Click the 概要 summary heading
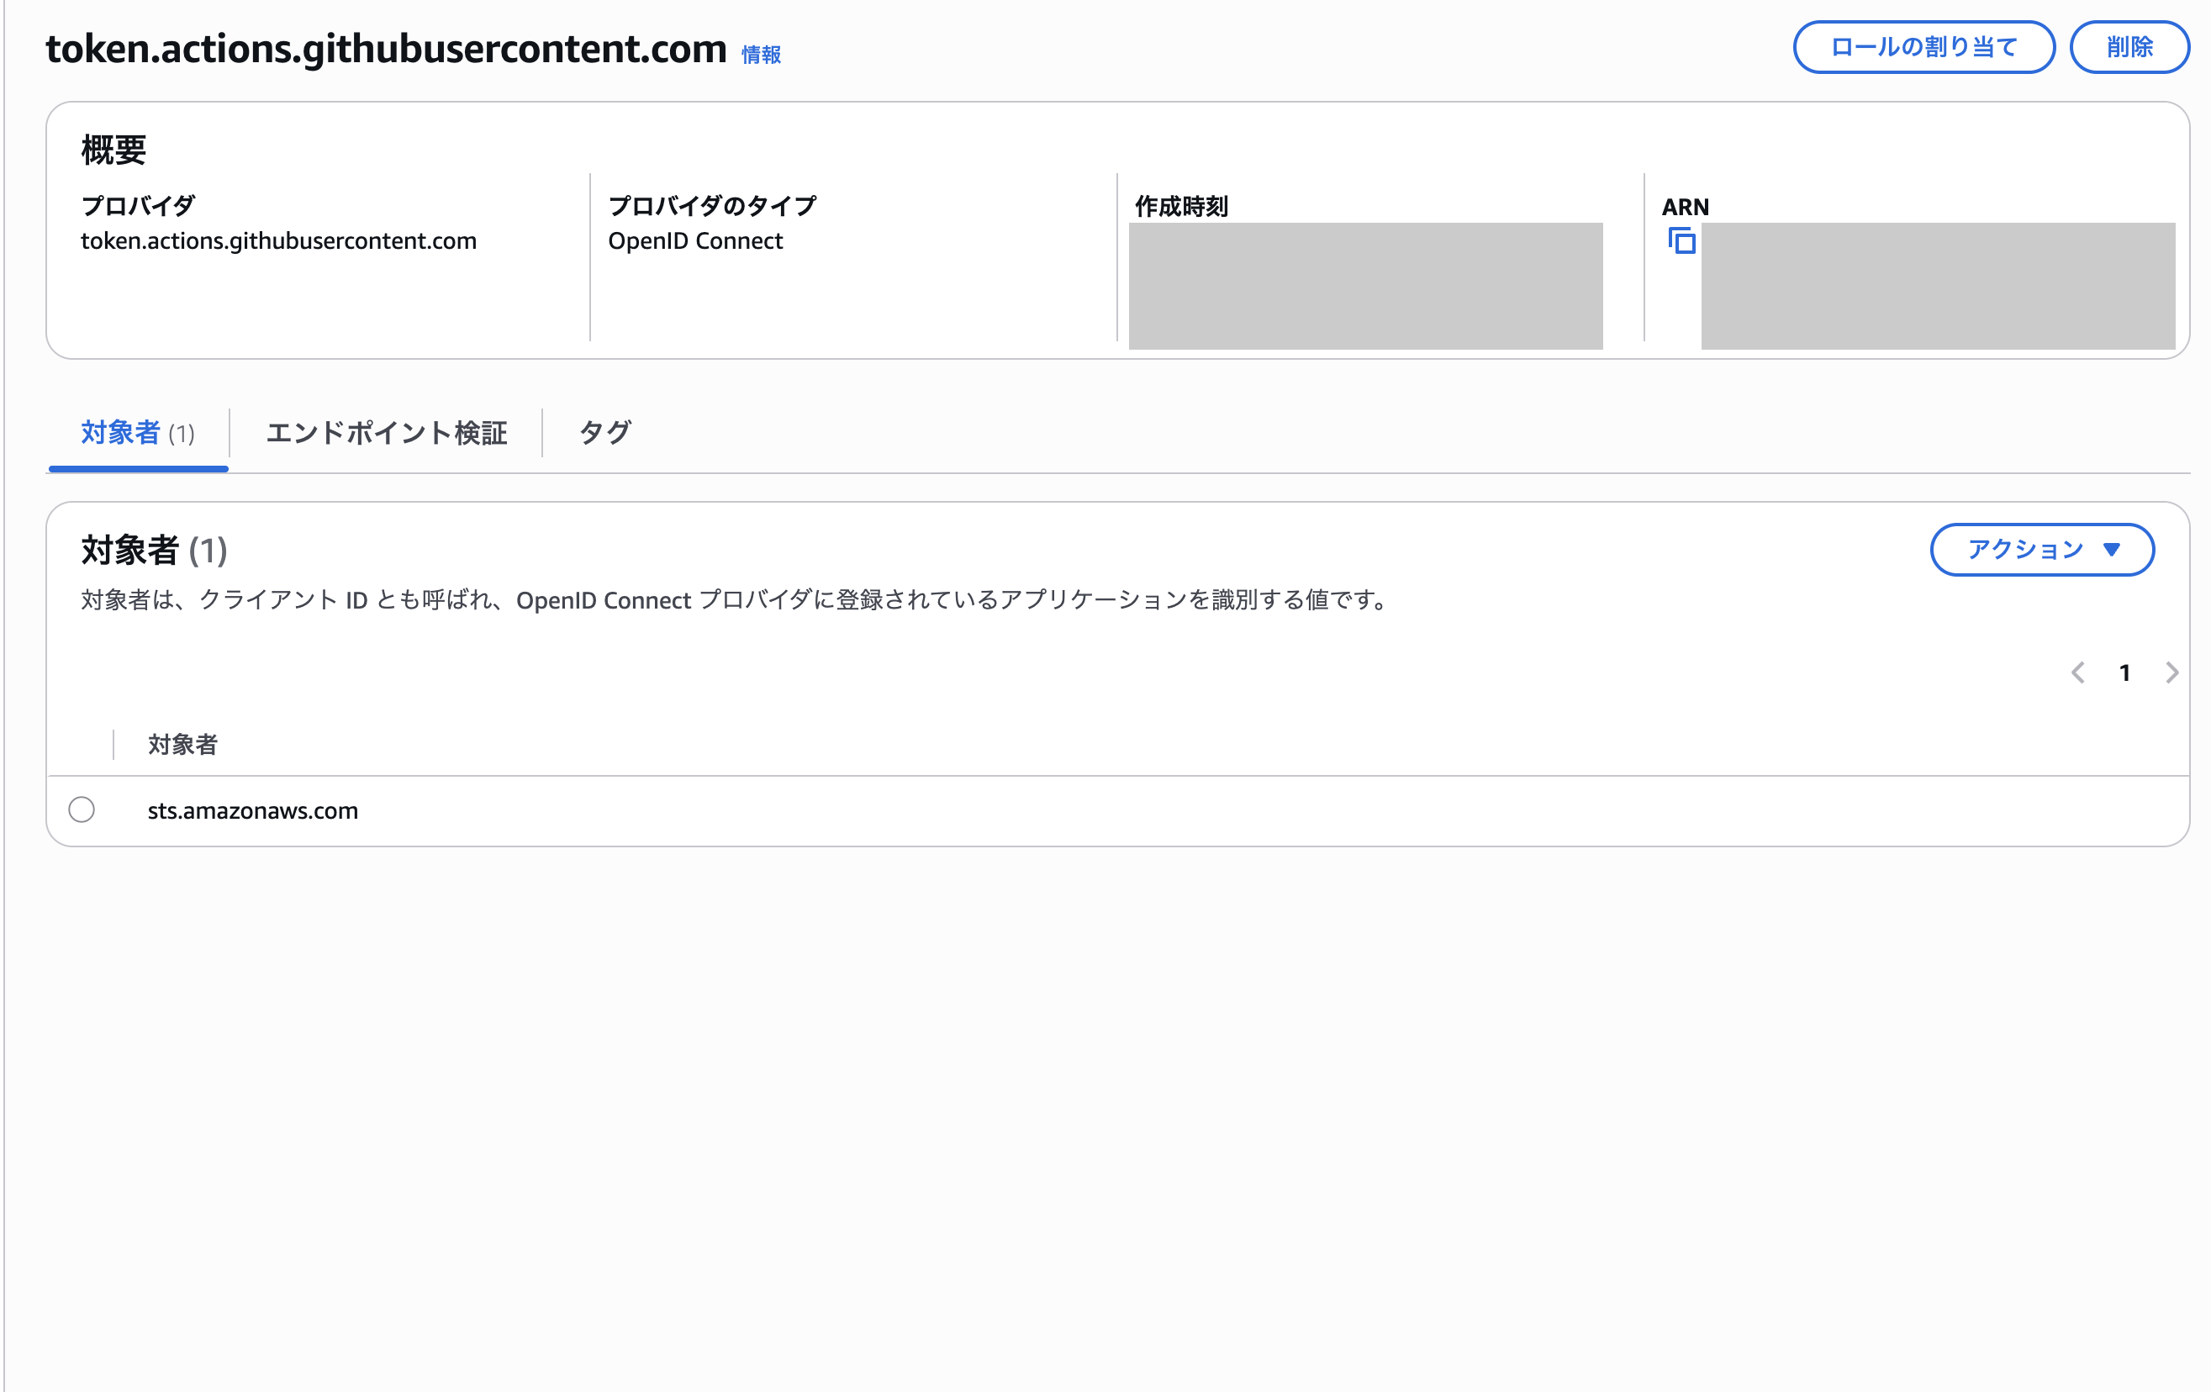This screenshot has width=2211, height=1392. click(113, 150)
